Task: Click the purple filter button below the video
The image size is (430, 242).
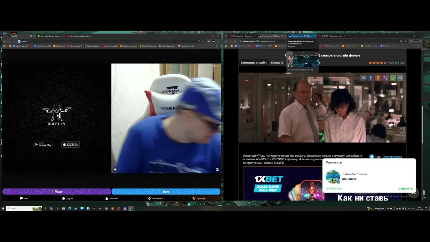Action: tap(57, 192)
